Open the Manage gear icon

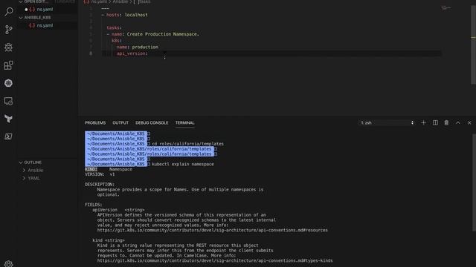[x=8, y=264]
